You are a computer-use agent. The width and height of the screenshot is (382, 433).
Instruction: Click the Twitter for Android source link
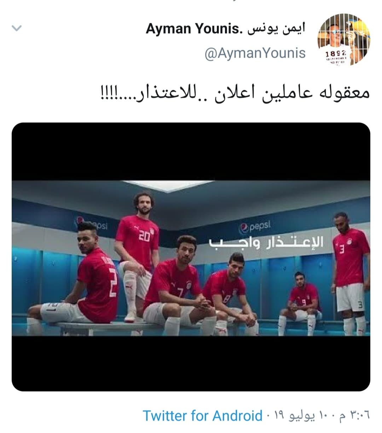(203, 416)
